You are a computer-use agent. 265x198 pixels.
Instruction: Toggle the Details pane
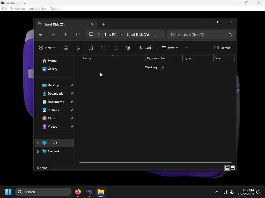coord(222,48)
